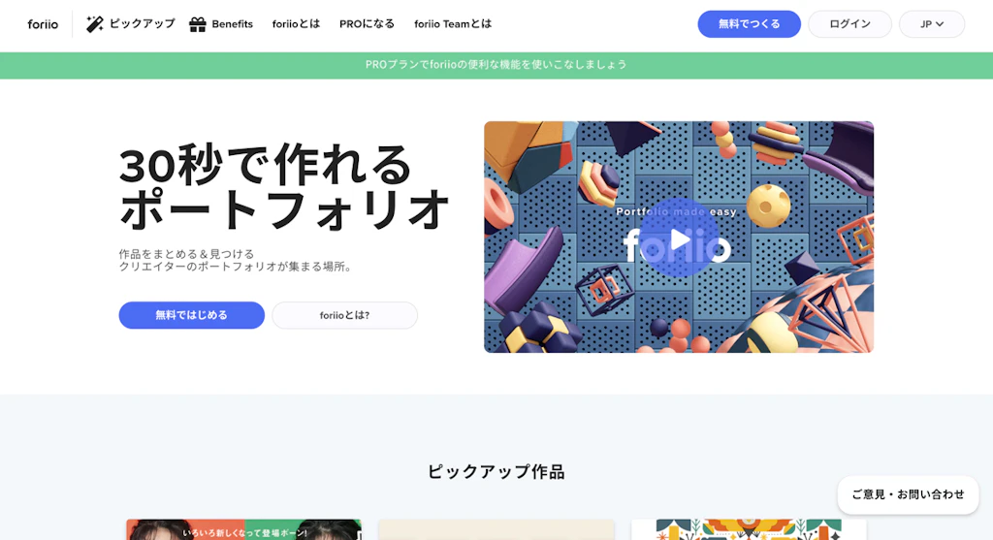Open foriio Teamとは nav link

click(x=453, y=24)
